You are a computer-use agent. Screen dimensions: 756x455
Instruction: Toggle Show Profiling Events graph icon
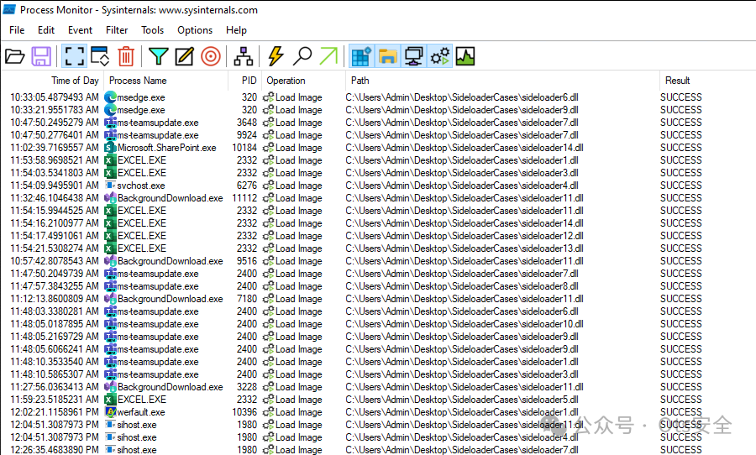[465, 56]
